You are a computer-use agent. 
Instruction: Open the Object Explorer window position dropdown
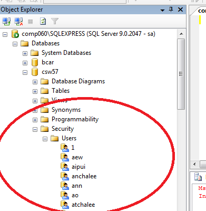(162, 11)
